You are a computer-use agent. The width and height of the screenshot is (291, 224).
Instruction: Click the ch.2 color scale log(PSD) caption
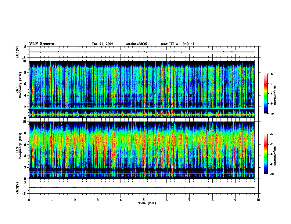[x=275, y=156]
